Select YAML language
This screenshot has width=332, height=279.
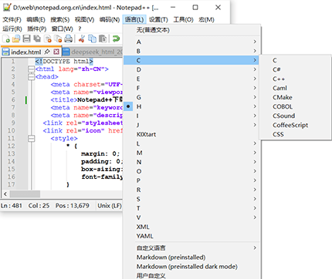(x=192, y=236)
